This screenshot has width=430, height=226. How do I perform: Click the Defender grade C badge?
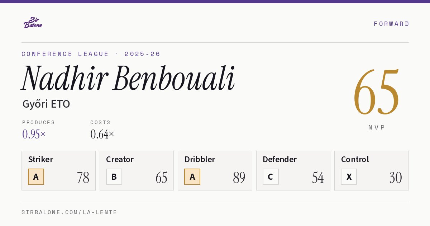pos(271,177)
